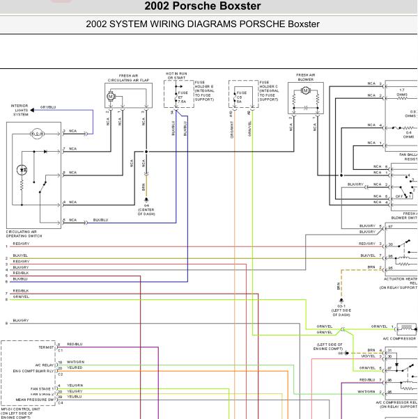
Task: Click the A/C COMPRESSOR component label
Action: 400,338
